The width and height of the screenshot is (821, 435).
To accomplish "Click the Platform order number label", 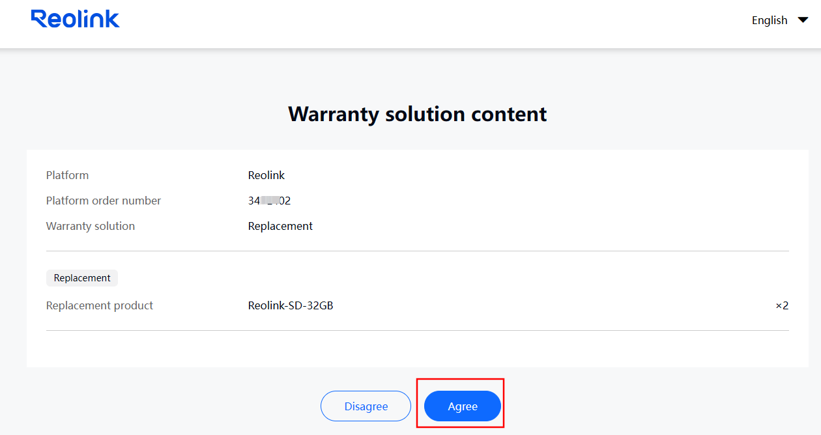I will (104, 201).
